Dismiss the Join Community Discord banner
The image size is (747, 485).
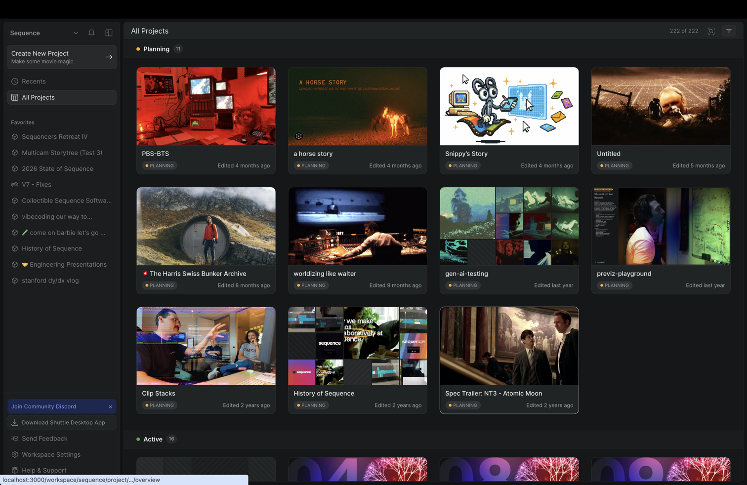(110, 406)
